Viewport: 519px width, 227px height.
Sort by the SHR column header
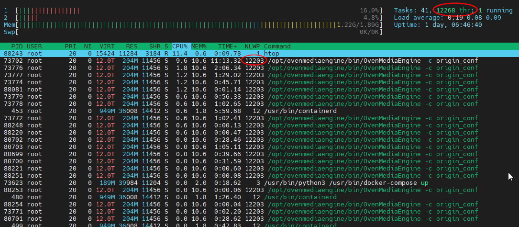click(x=155, y=46)
